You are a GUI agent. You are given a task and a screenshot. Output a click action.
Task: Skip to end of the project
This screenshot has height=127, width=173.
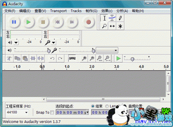point(72,22)
